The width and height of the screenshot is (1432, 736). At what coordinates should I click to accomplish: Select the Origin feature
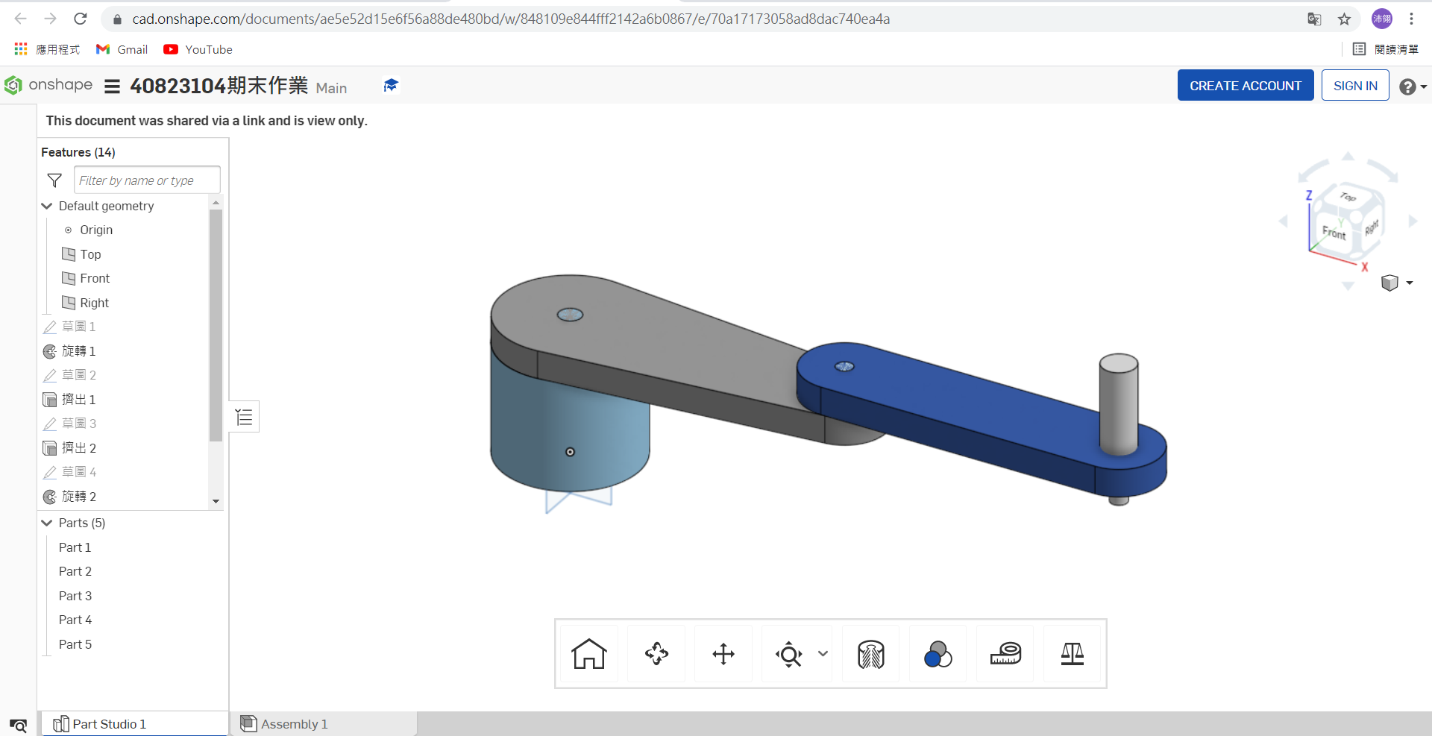pos(96,230)
